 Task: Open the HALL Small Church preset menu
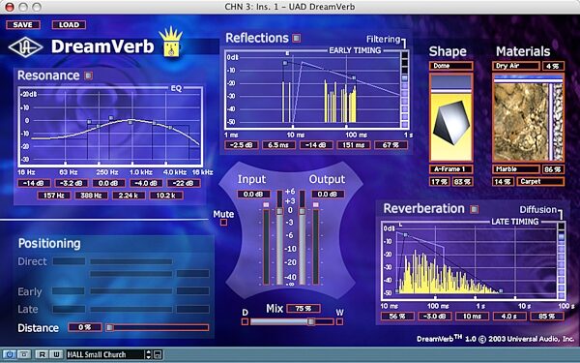(x=104, y=354)
